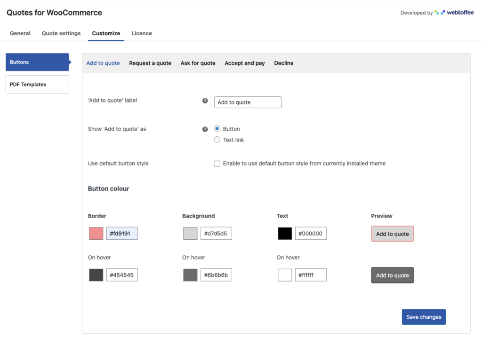Enable default button style checkbox

coord(217,164)
